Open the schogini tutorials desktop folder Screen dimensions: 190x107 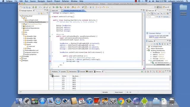183,10
